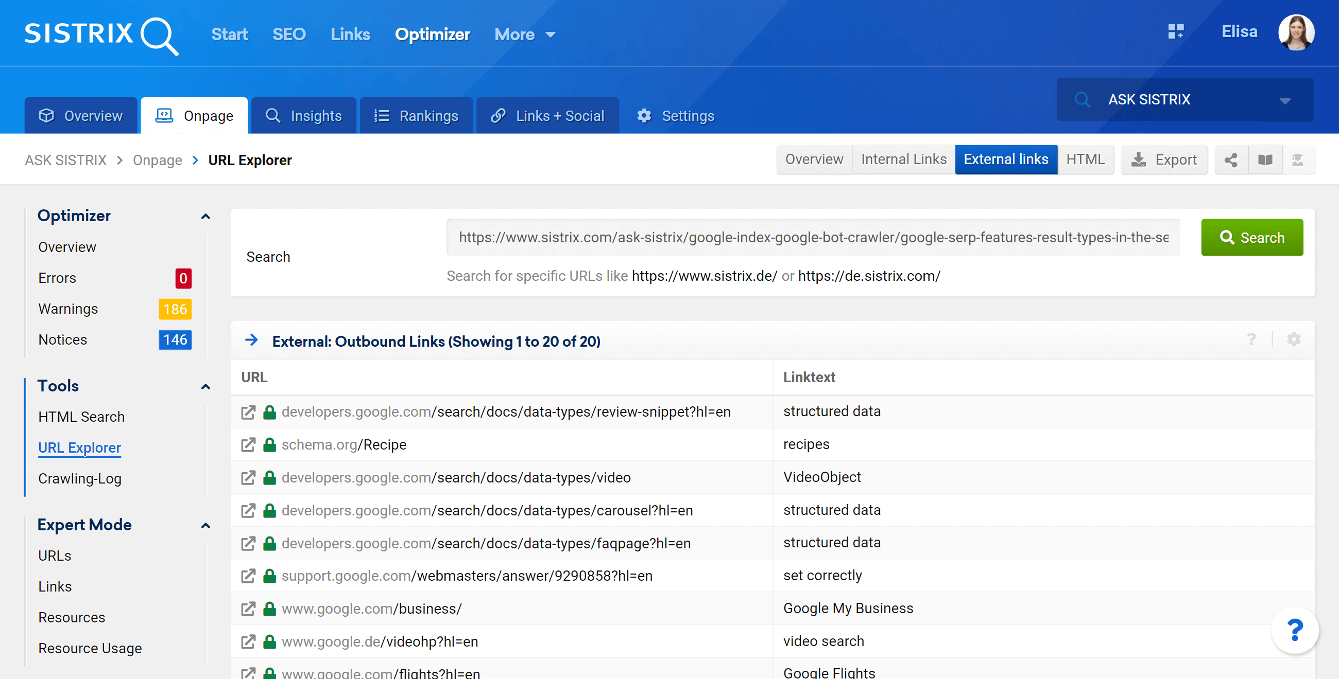Click the user-badge icon beside the book icon
This screenshot has height=679, width=1339.
1298,160
